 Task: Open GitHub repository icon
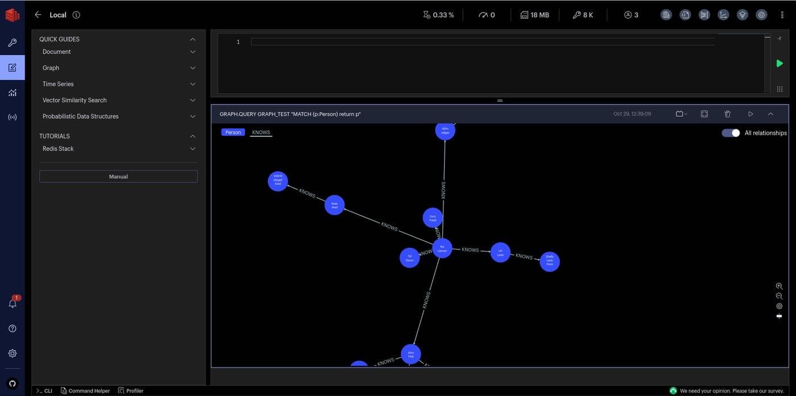pos(13,384)
